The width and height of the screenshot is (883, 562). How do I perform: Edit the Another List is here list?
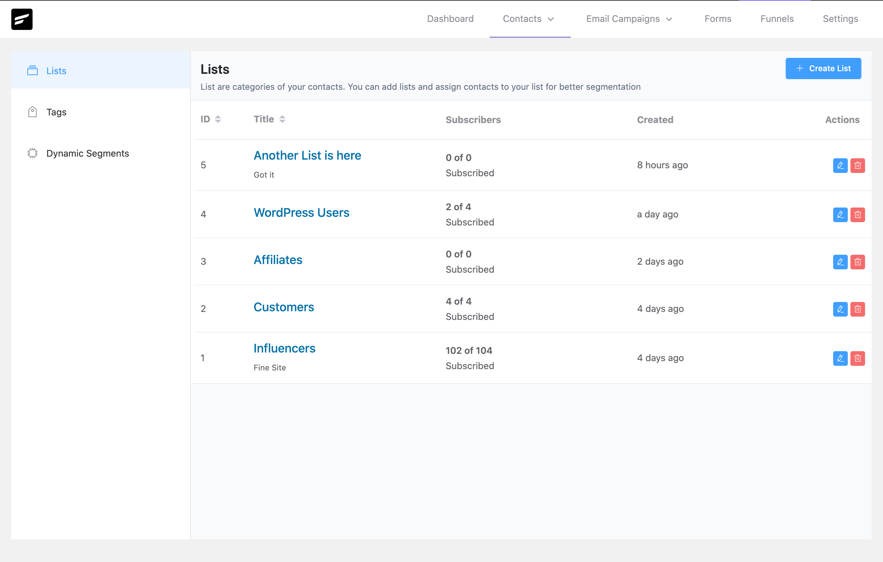(840, 165)
